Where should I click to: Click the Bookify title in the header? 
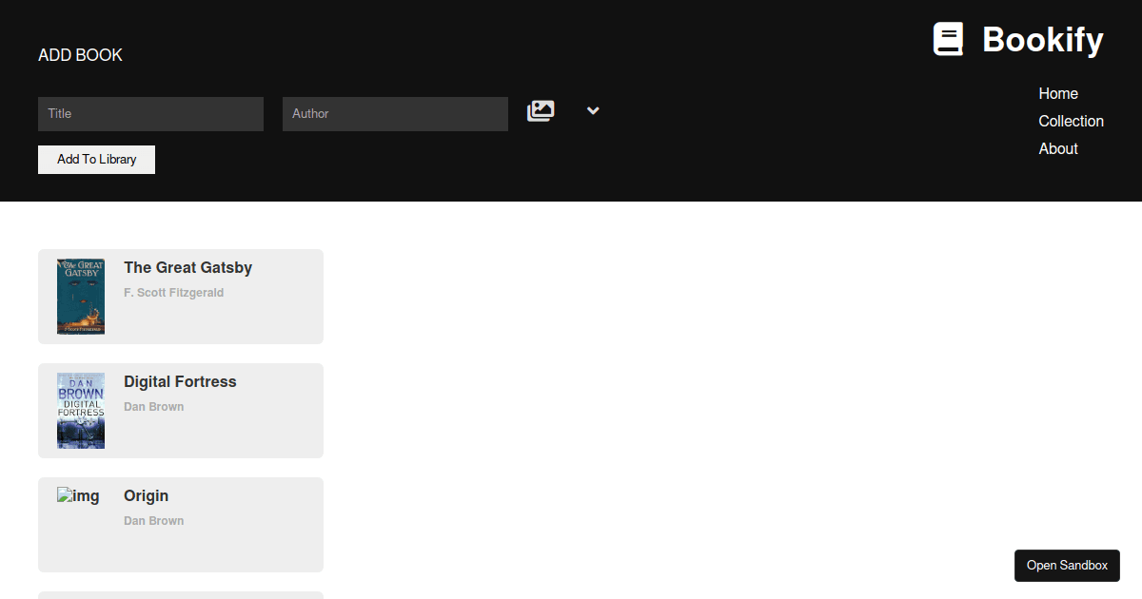coord(1042,40)
